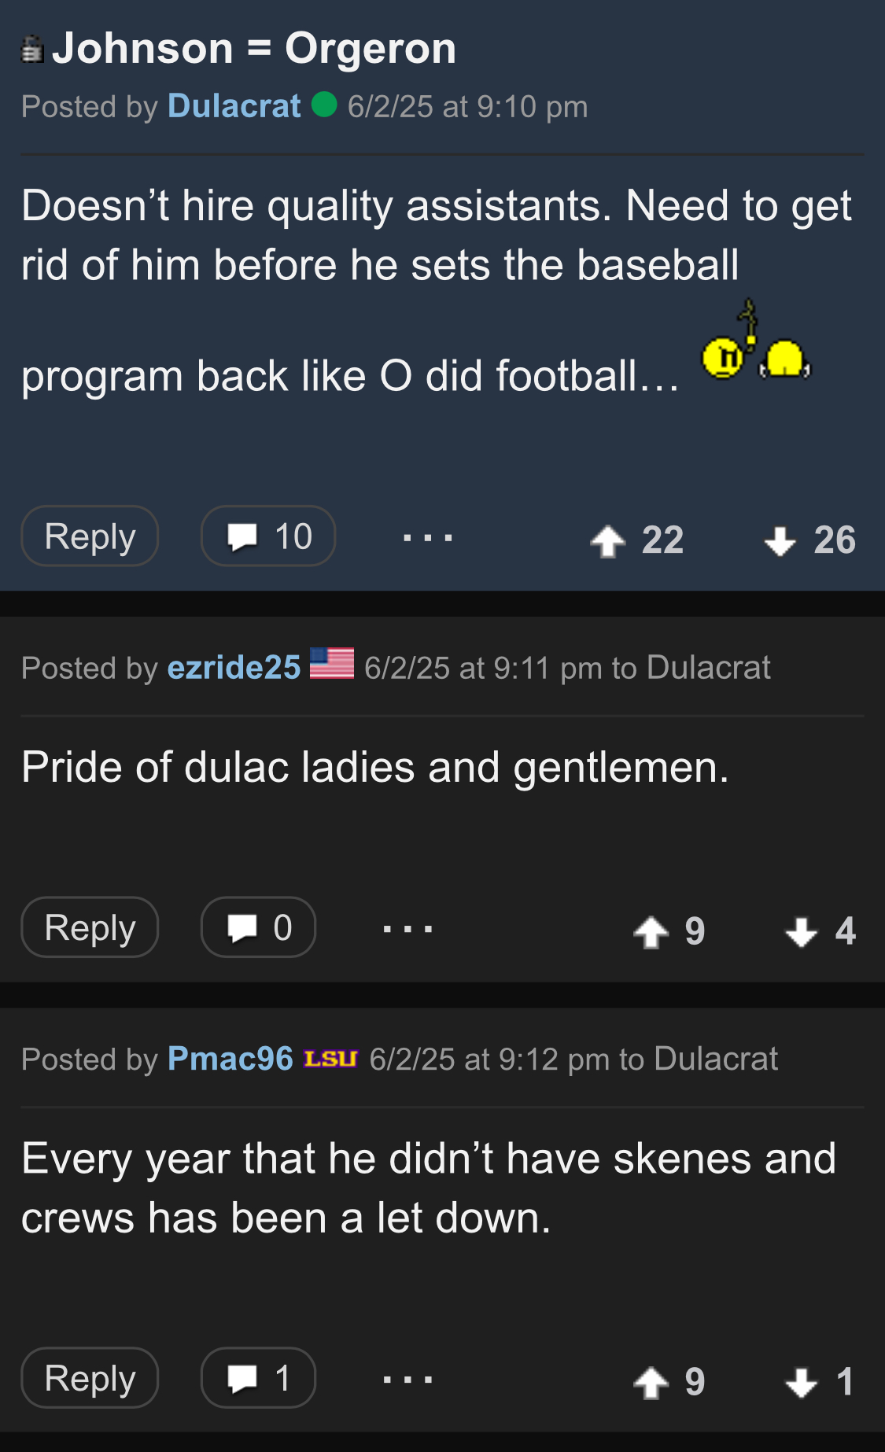Reply to Dulacrat's original post
Viewport: 885px width, 1452px height.
click(x=90, y=536)
